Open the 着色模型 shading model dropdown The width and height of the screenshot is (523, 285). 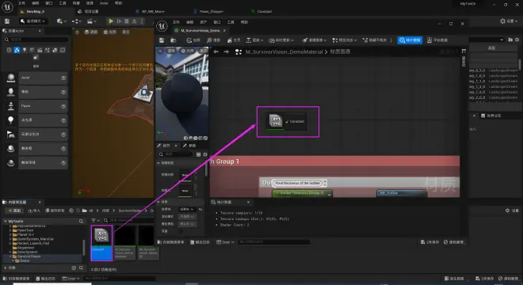(x=187, y=224)
